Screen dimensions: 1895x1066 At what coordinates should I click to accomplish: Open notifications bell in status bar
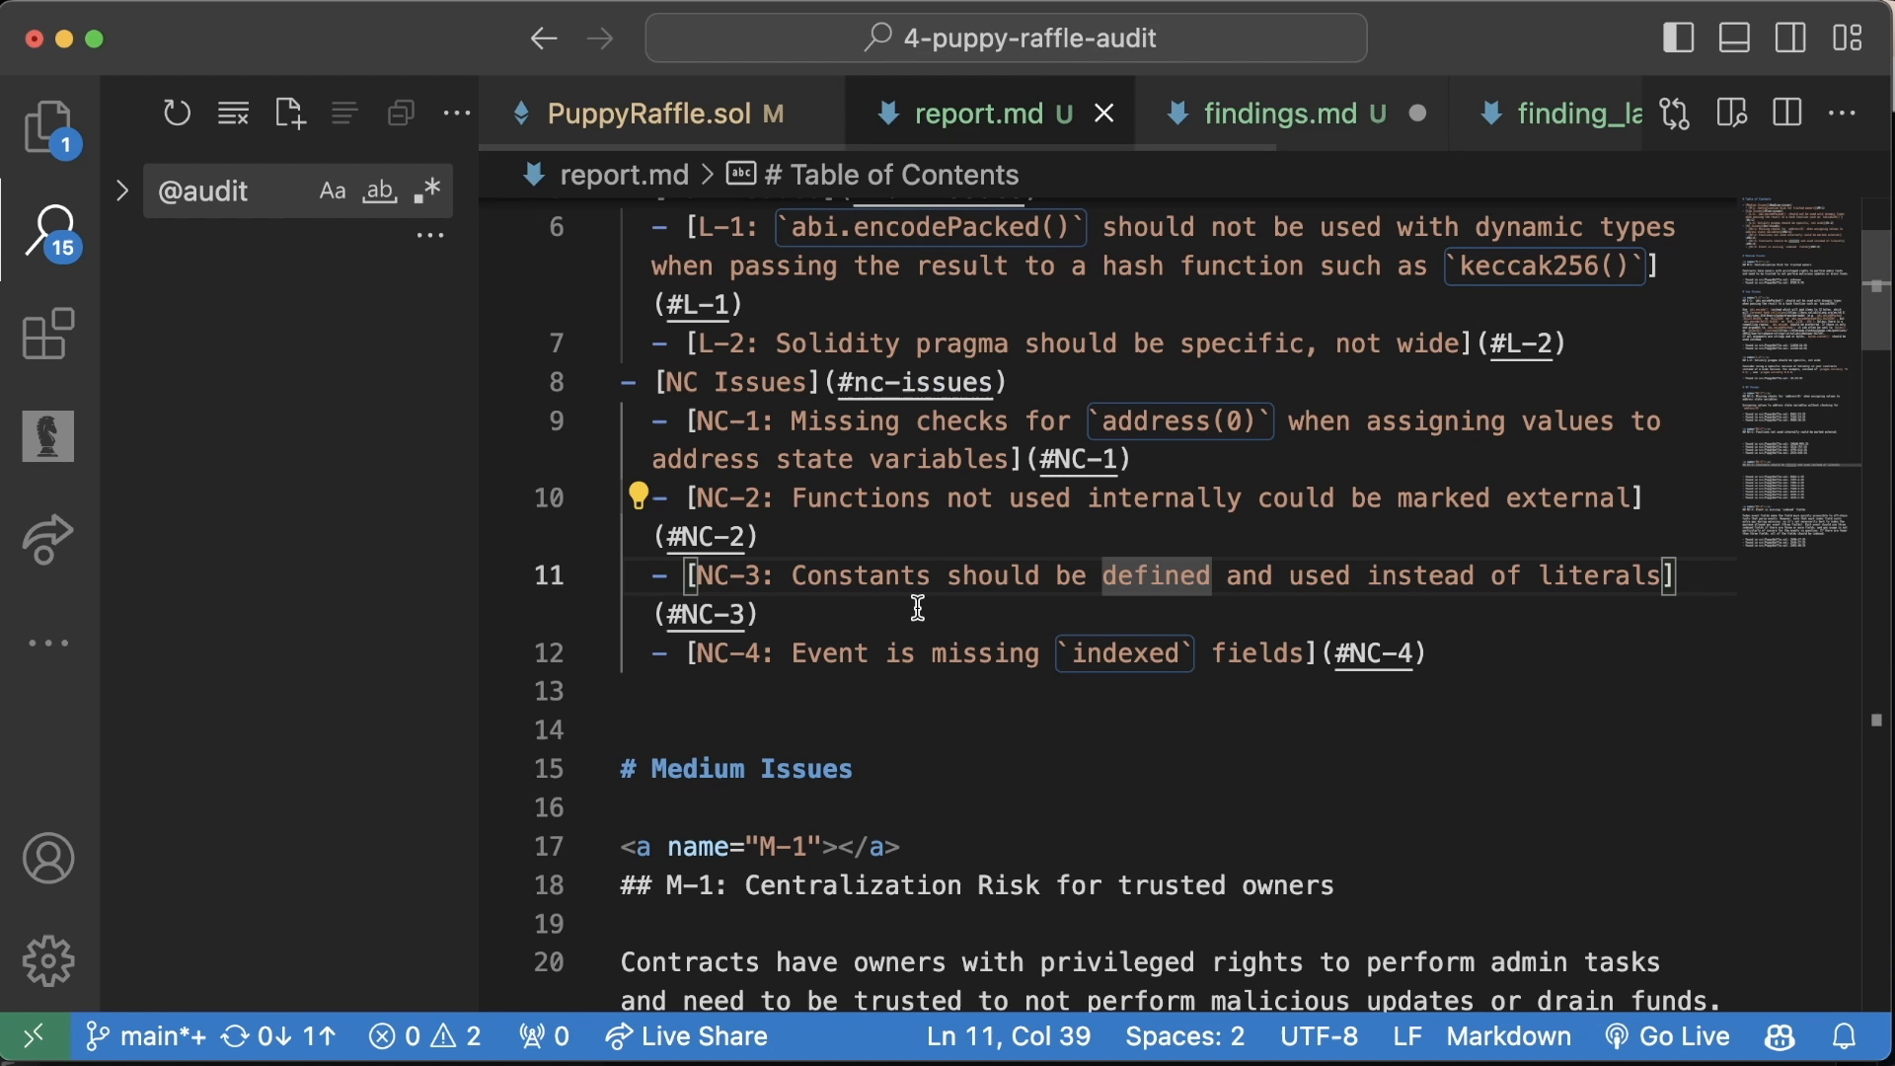pyautogui.click(x=1845, y=1036)
